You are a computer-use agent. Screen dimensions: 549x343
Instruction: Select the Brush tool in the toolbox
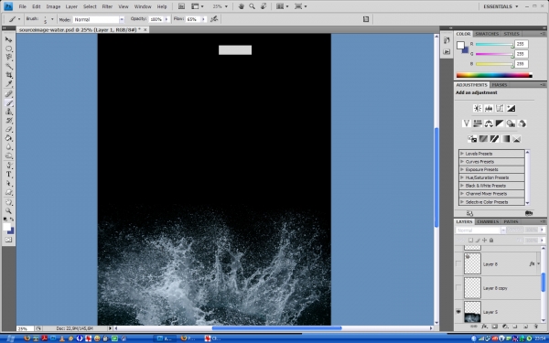pos(8,102)
